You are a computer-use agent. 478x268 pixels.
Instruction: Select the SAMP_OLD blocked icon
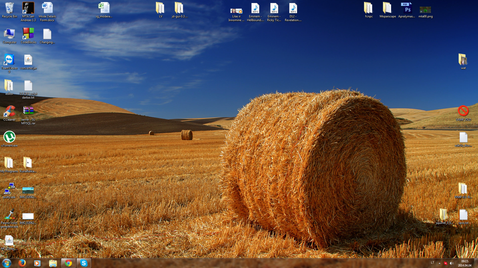coord(463,113)
